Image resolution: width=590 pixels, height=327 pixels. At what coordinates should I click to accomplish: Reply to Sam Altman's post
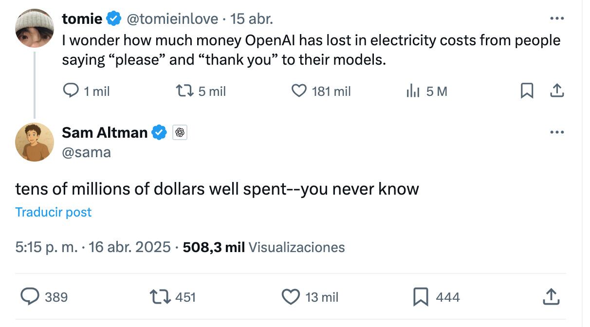point(31,297)
